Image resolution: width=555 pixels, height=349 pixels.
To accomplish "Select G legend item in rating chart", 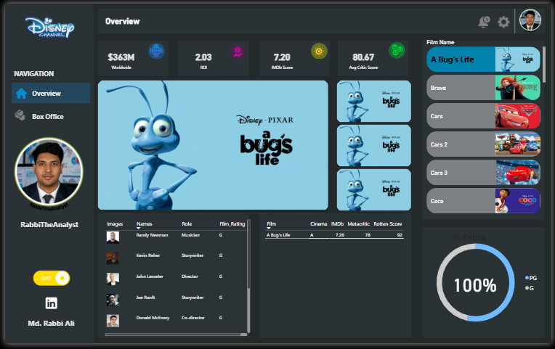I will click(x=530, y=288).
